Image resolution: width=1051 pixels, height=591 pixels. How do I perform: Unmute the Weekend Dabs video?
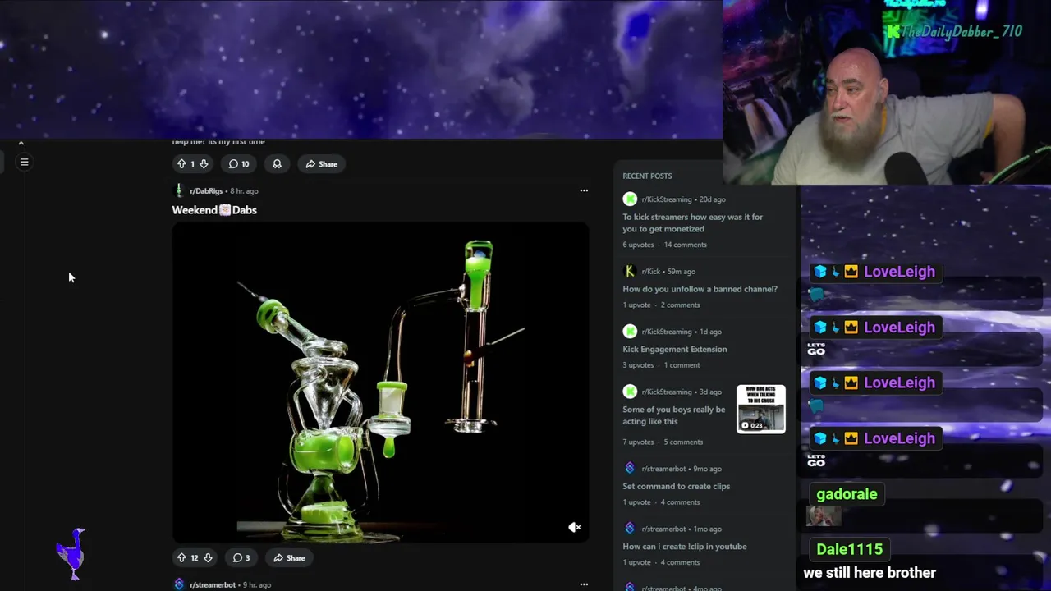pyautogui.click(x=575, y=528)
